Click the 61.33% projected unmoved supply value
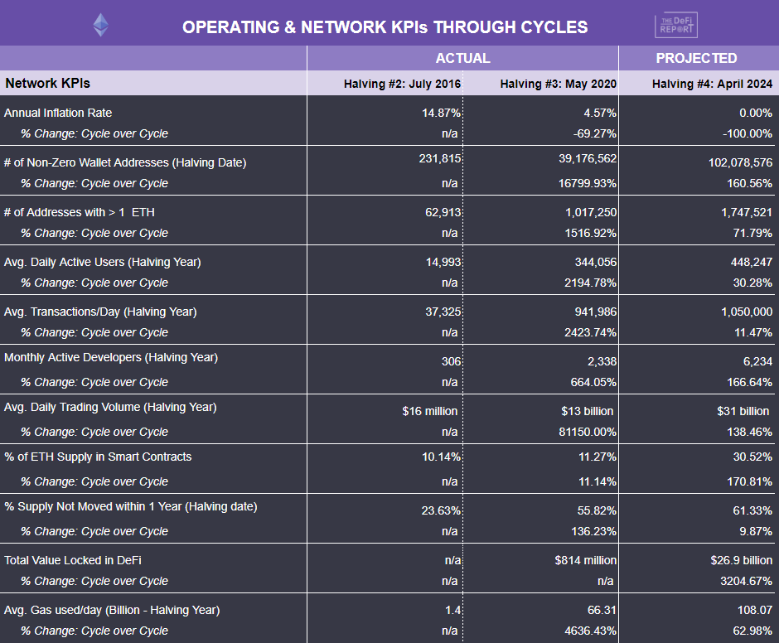Screen dimensions: 779x643 coord(752,510)
